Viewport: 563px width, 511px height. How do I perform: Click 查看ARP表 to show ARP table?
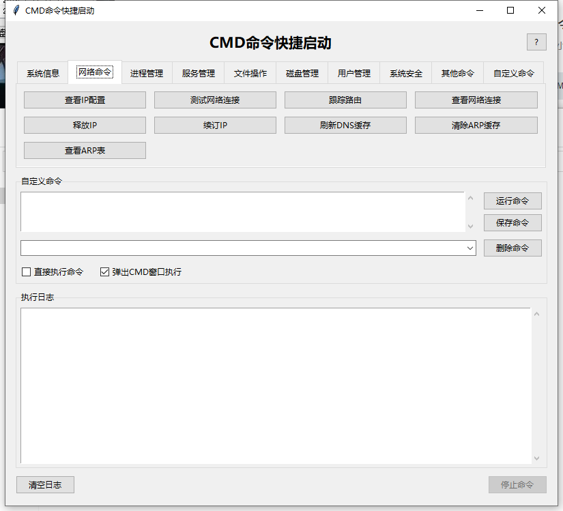point(85,150)
